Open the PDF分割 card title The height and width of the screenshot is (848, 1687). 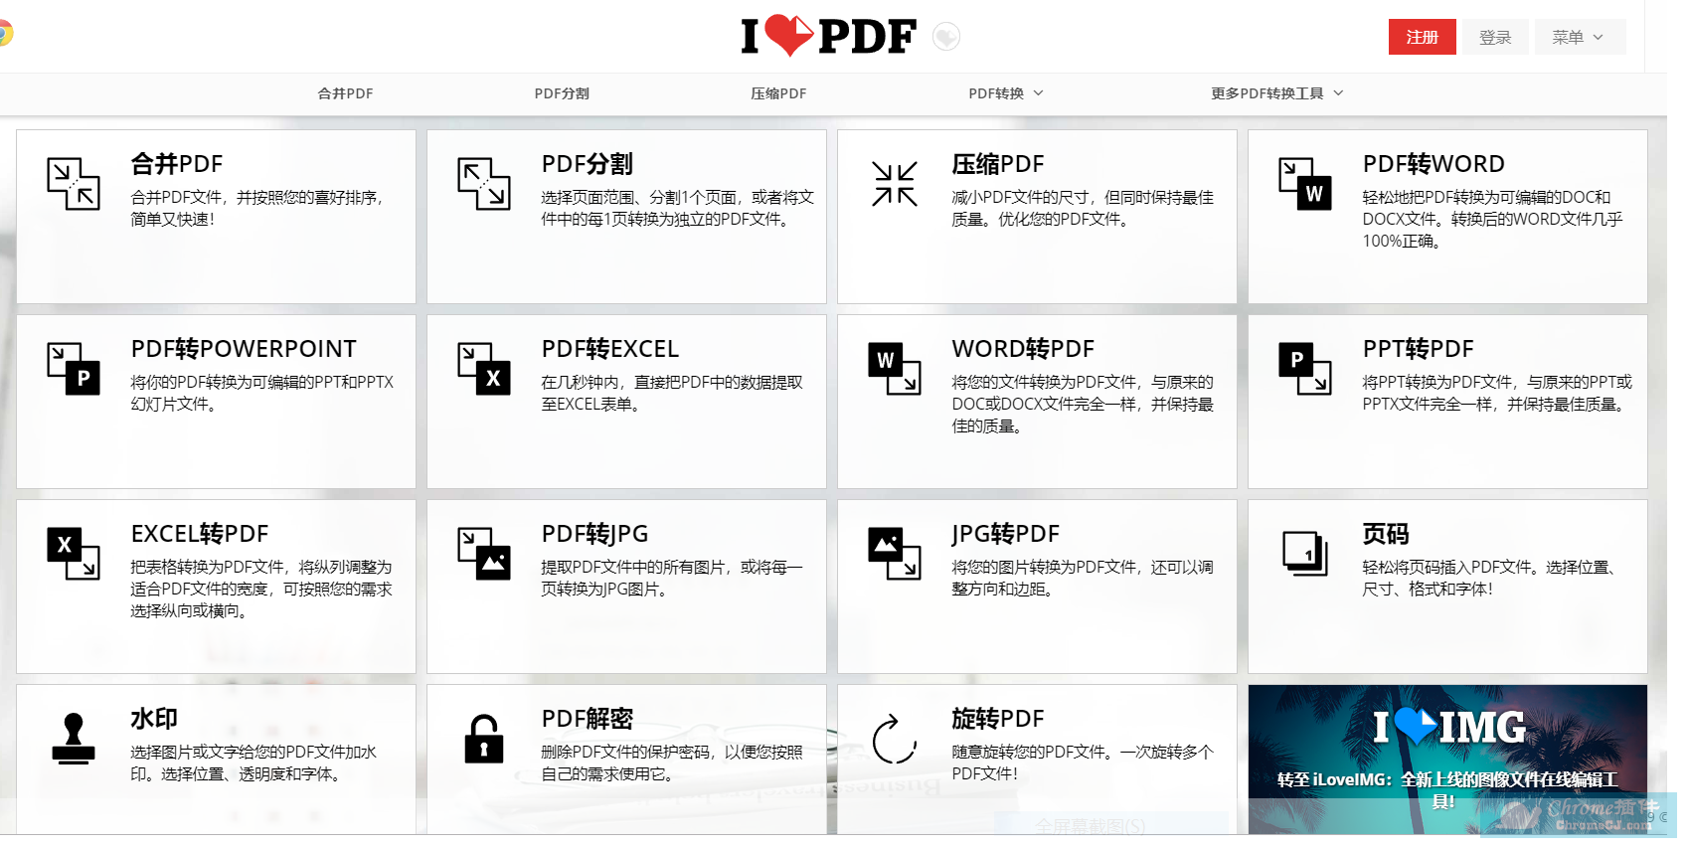[x=588, y=164]
